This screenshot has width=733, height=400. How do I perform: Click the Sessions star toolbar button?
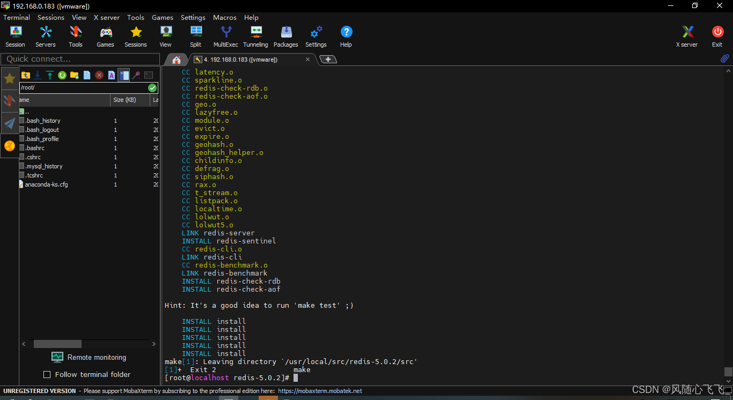[136, 36]
